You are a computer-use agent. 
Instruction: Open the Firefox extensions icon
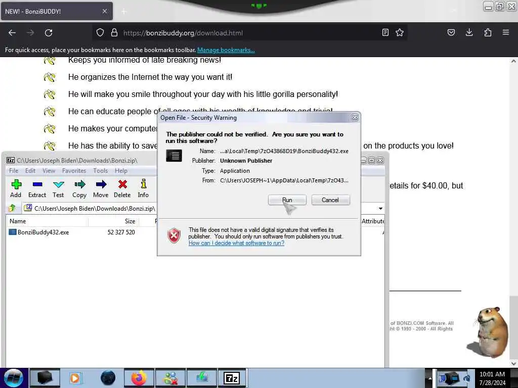click(x=488, y=33)
